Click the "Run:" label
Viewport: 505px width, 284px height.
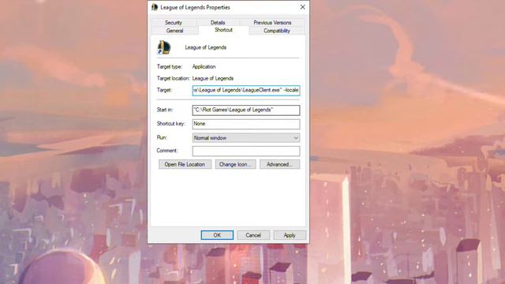(162, 137)
